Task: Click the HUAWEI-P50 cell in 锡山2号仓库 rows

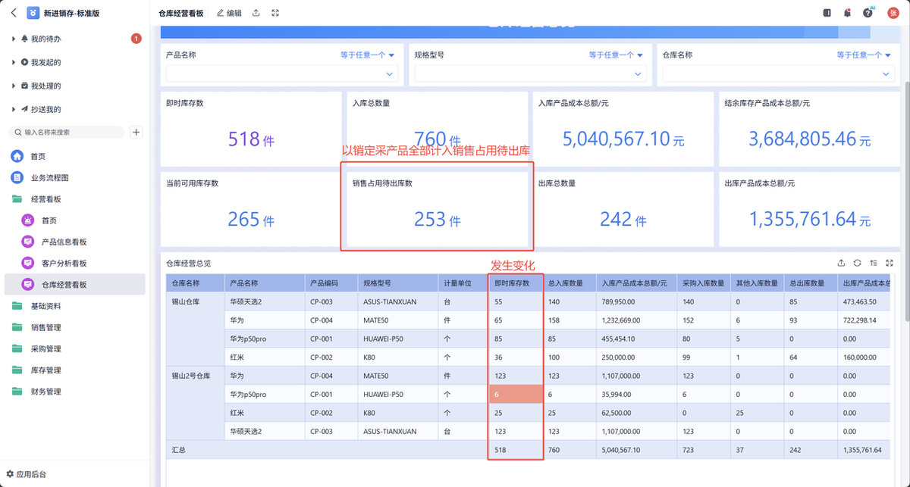Action: click(397, 395)
